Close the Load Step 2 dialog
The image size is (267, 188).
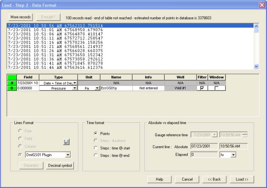(x=262, y=5)
